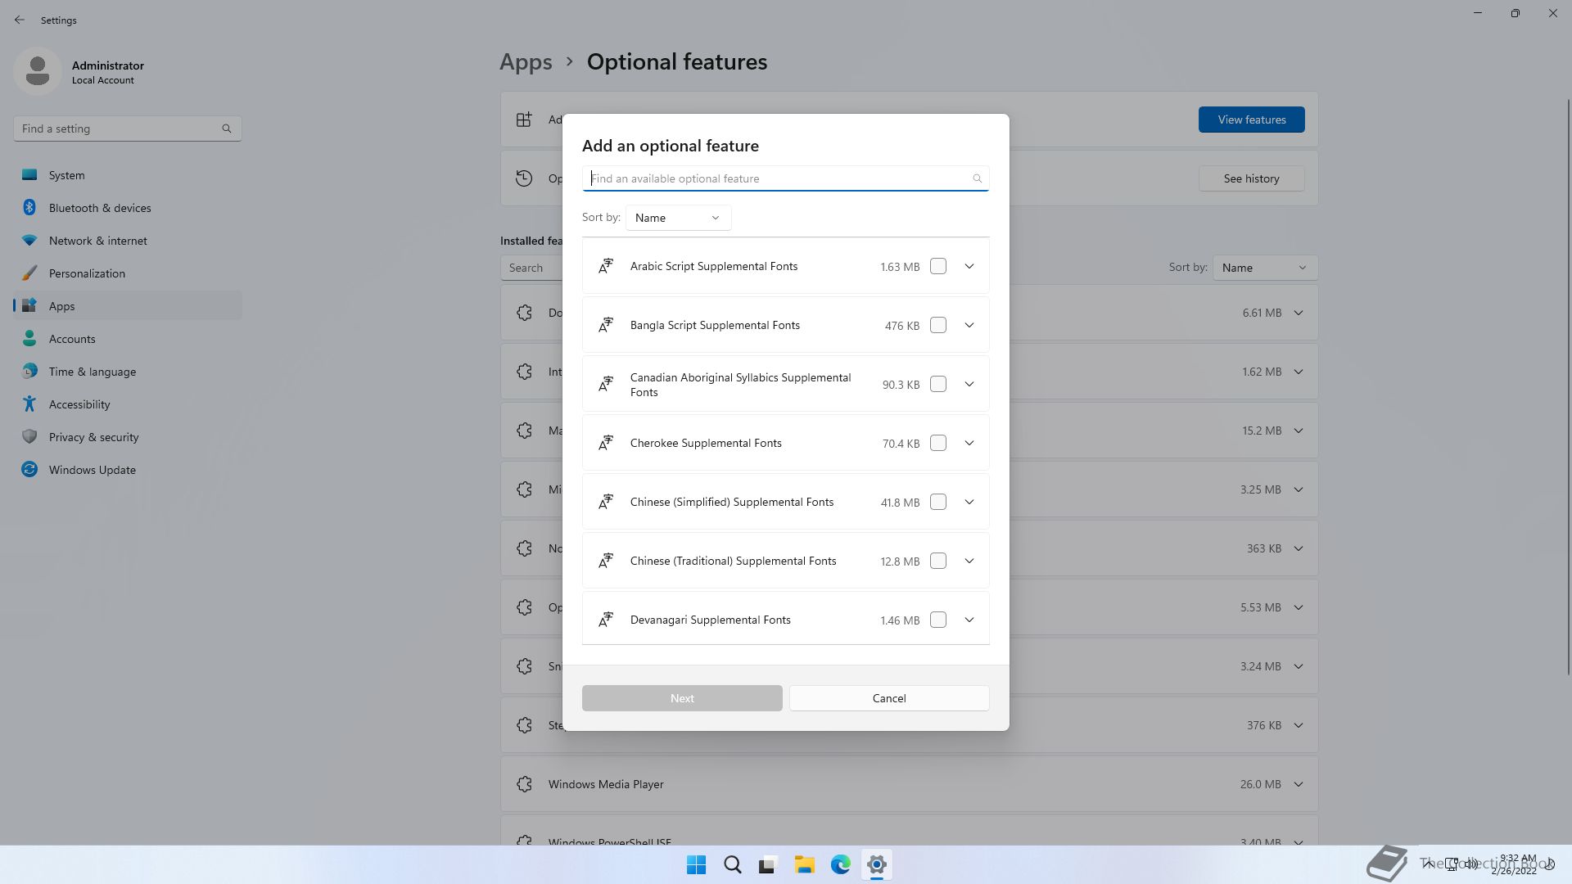Open the Accessibility settings section

[79, 404]
